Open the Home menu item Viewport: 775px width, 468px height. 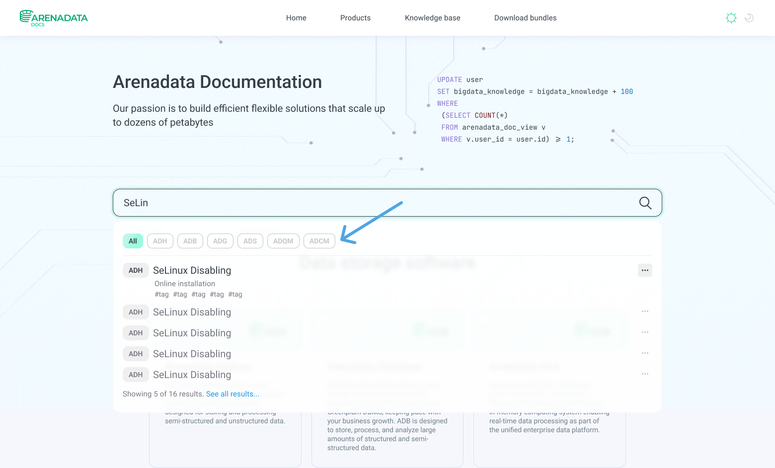tap(296, 18)
